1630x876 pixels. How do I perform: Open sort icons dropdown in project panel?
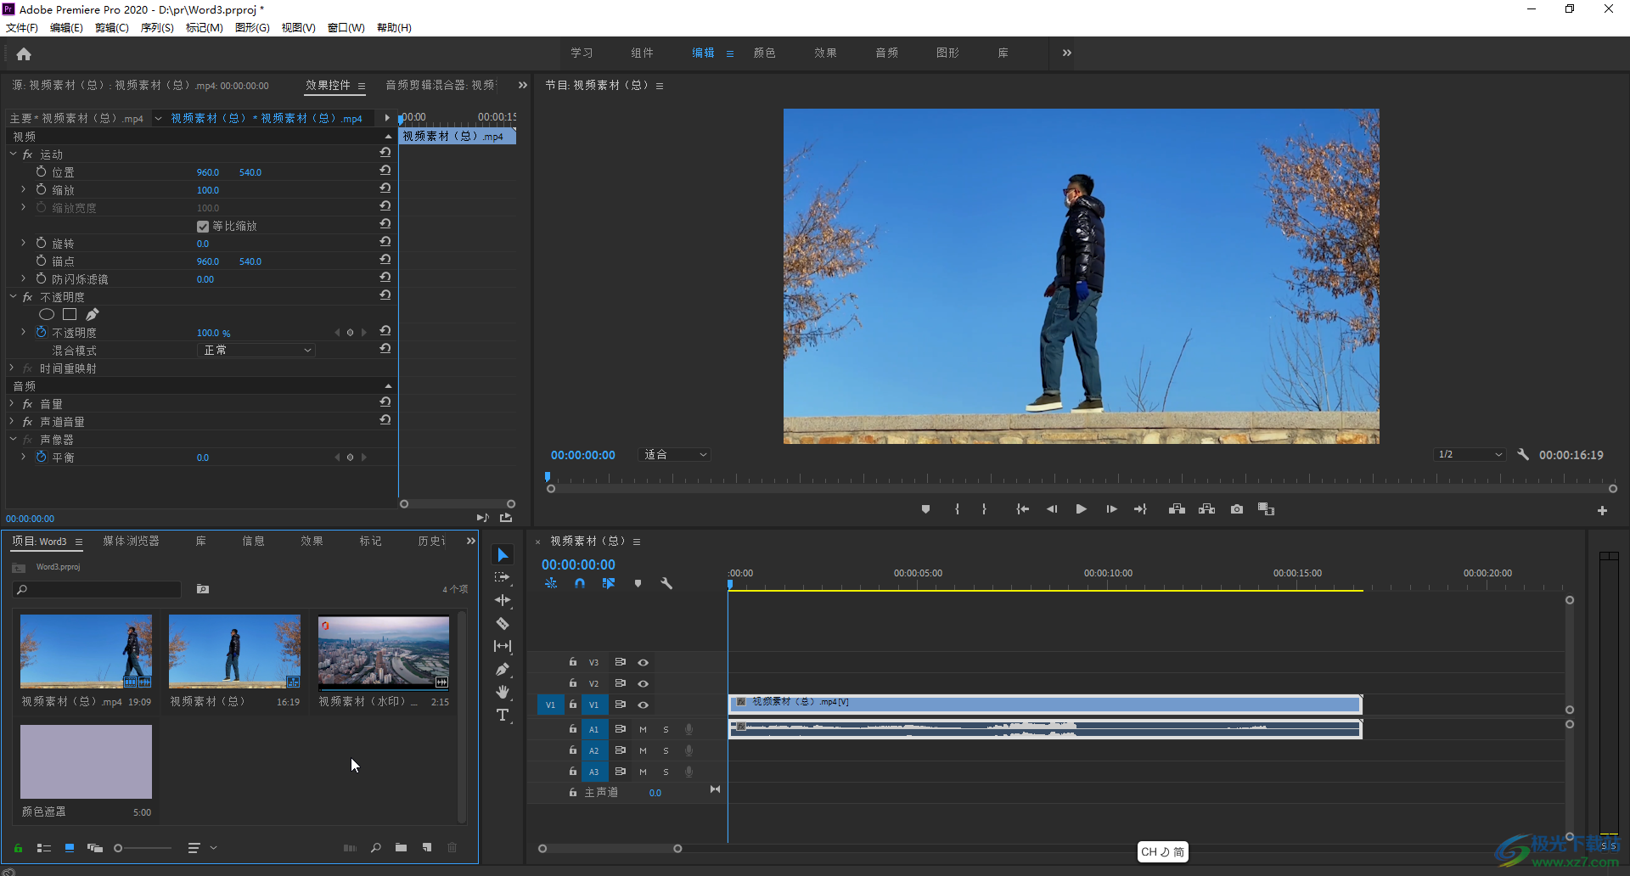200,847
